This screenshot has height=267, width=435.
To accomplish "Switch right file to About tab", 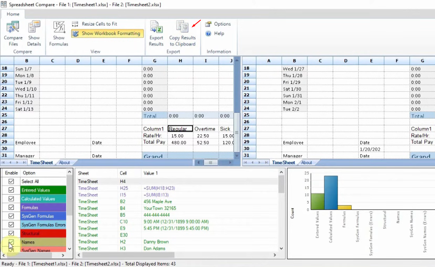I will pyautogui.click(x=306, y=163).
